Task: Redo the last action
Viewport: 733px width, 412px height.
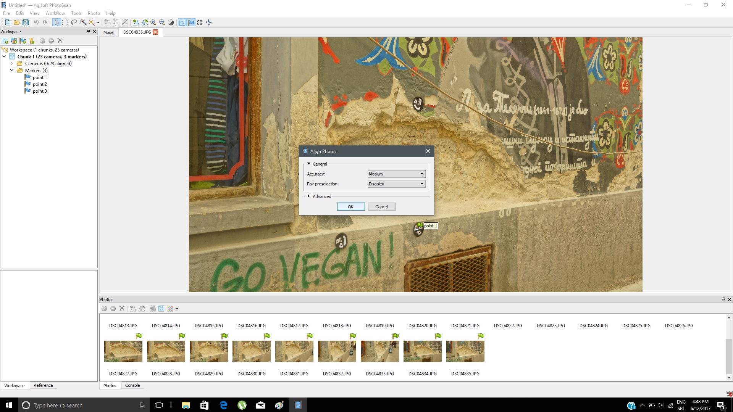Action: (x=45, y=23)
